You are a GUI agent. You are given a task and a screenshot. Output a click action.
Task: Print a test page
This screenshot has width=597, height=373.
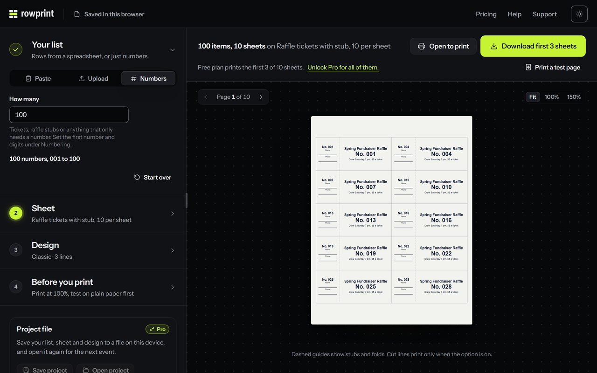point(553,67)
